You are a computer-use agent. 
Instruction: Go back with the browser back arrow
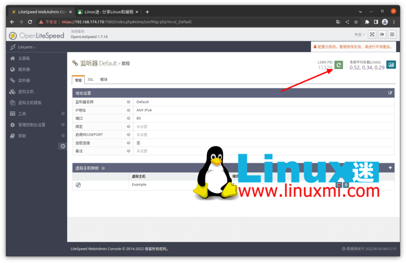click(x=12, y=22)
